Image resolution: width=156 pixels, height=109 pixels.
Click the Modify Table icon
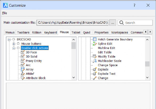pos(95,56)
